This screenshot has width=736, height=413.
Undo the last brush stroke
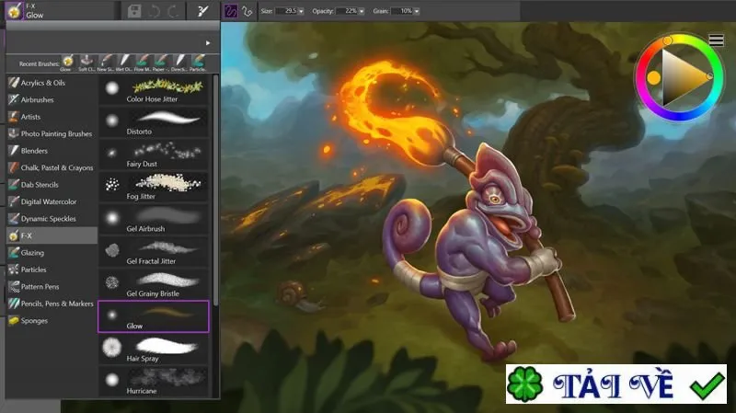[x=154, y=11]
